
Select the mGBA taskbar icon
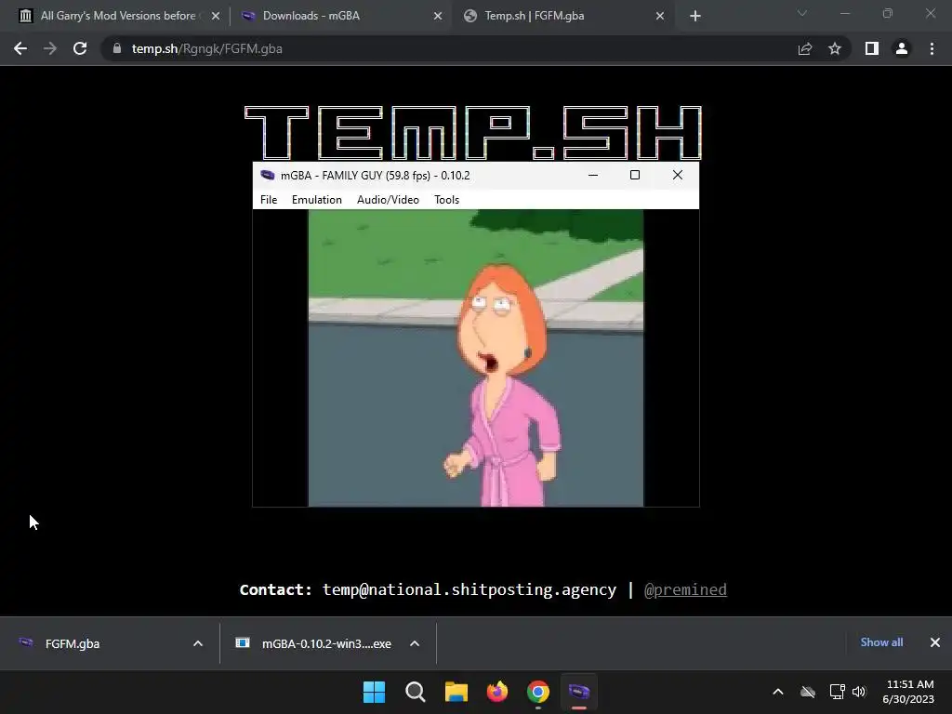[x=579, y=692]
